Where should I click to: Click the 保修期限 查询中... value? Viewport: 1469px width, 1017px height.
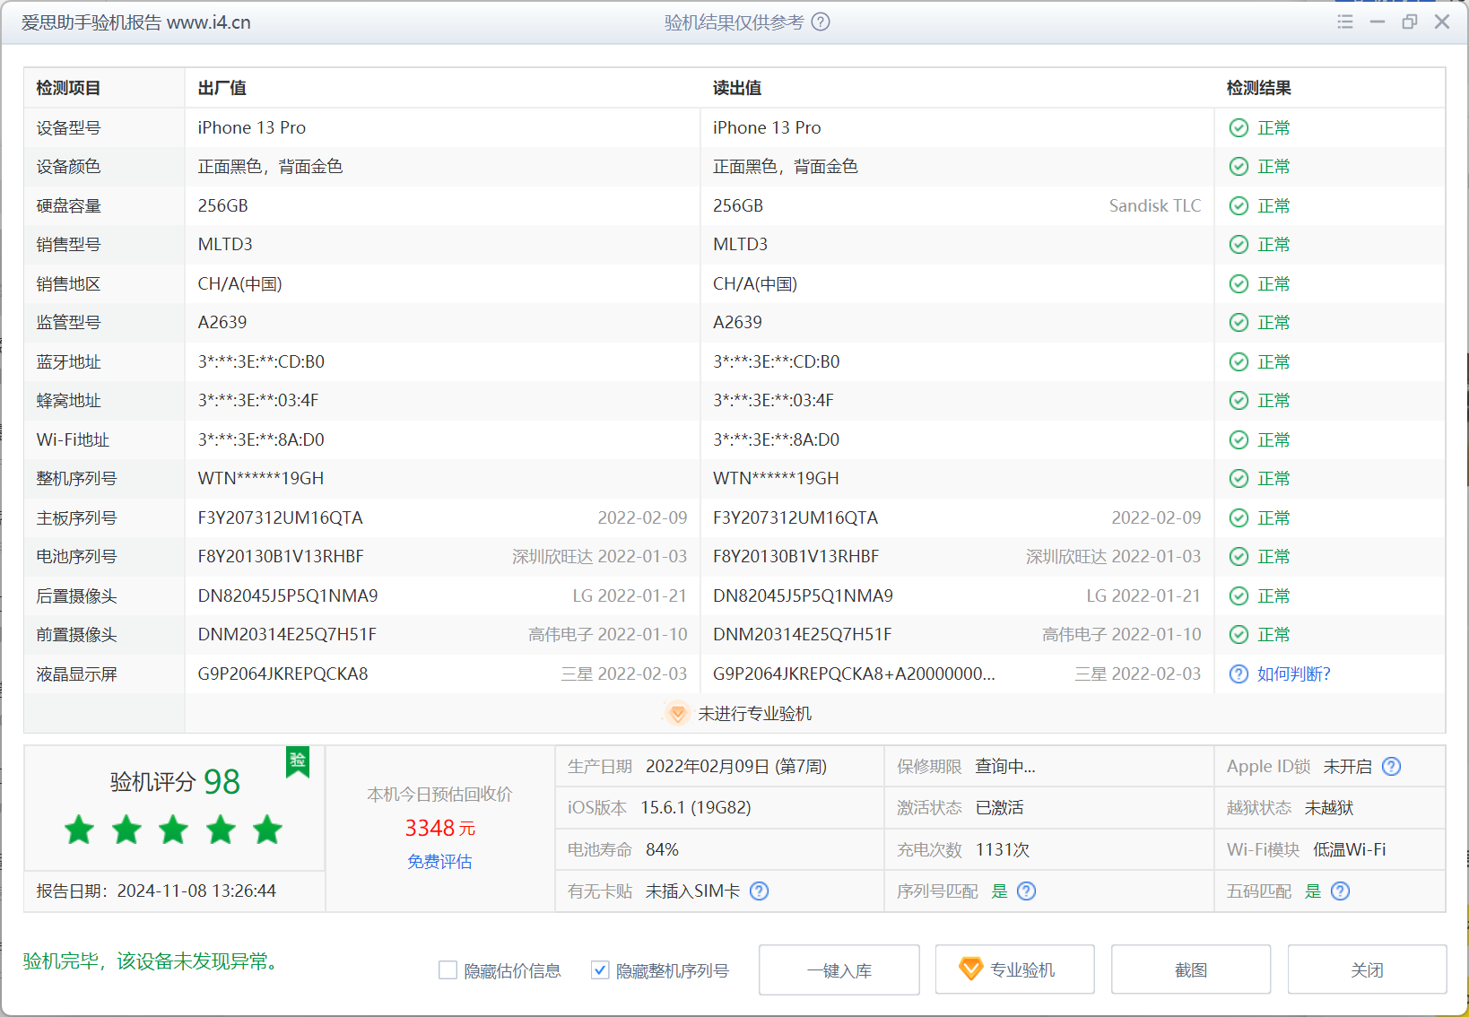pyautogui.click(x=1005, y=767)
